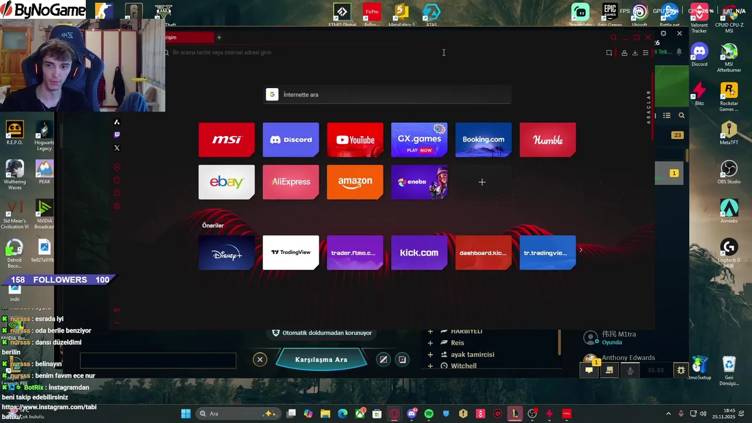
Task: Open the tr.tradingview suggestion tile
Action: pos(548,253)
